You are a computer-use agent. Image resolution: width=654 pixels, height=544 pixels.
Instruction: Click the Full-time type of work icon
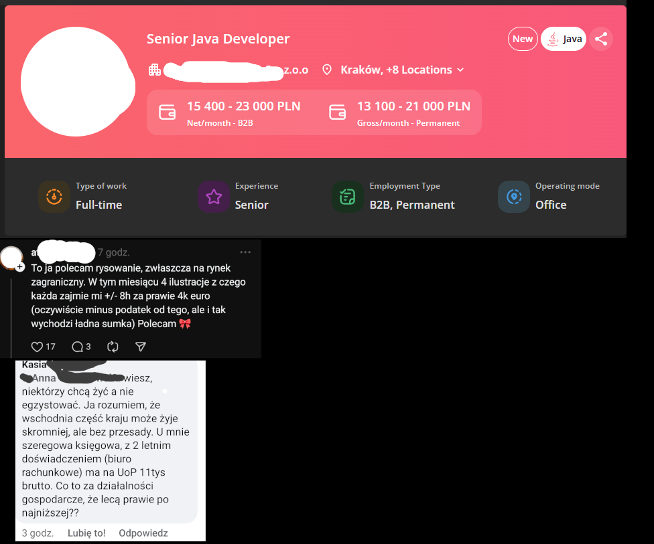[x=54, y=197]
